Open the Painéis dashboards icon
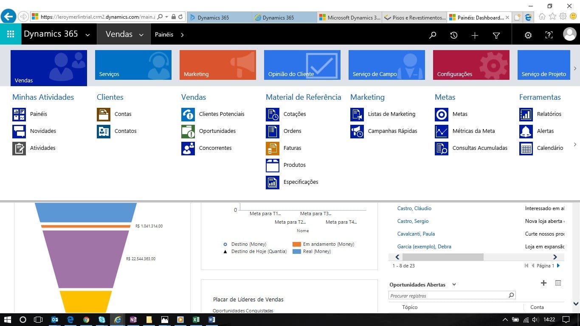This screenshot has width=580, height=326. 19,114
